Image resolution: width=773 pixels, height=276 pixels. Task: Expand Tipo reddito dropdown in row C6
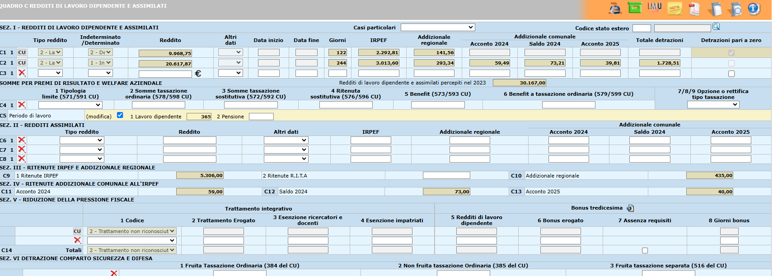[82, 140]
